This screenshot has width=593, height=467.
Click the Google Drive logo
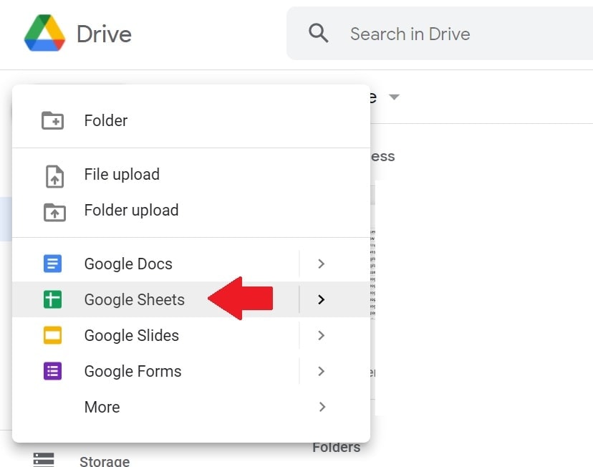point(44,33)
